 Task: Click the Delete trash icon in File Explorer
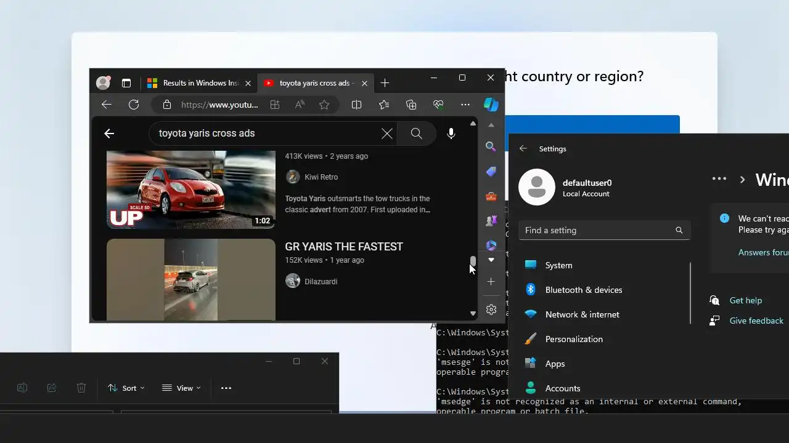click(x=81, y=388)
